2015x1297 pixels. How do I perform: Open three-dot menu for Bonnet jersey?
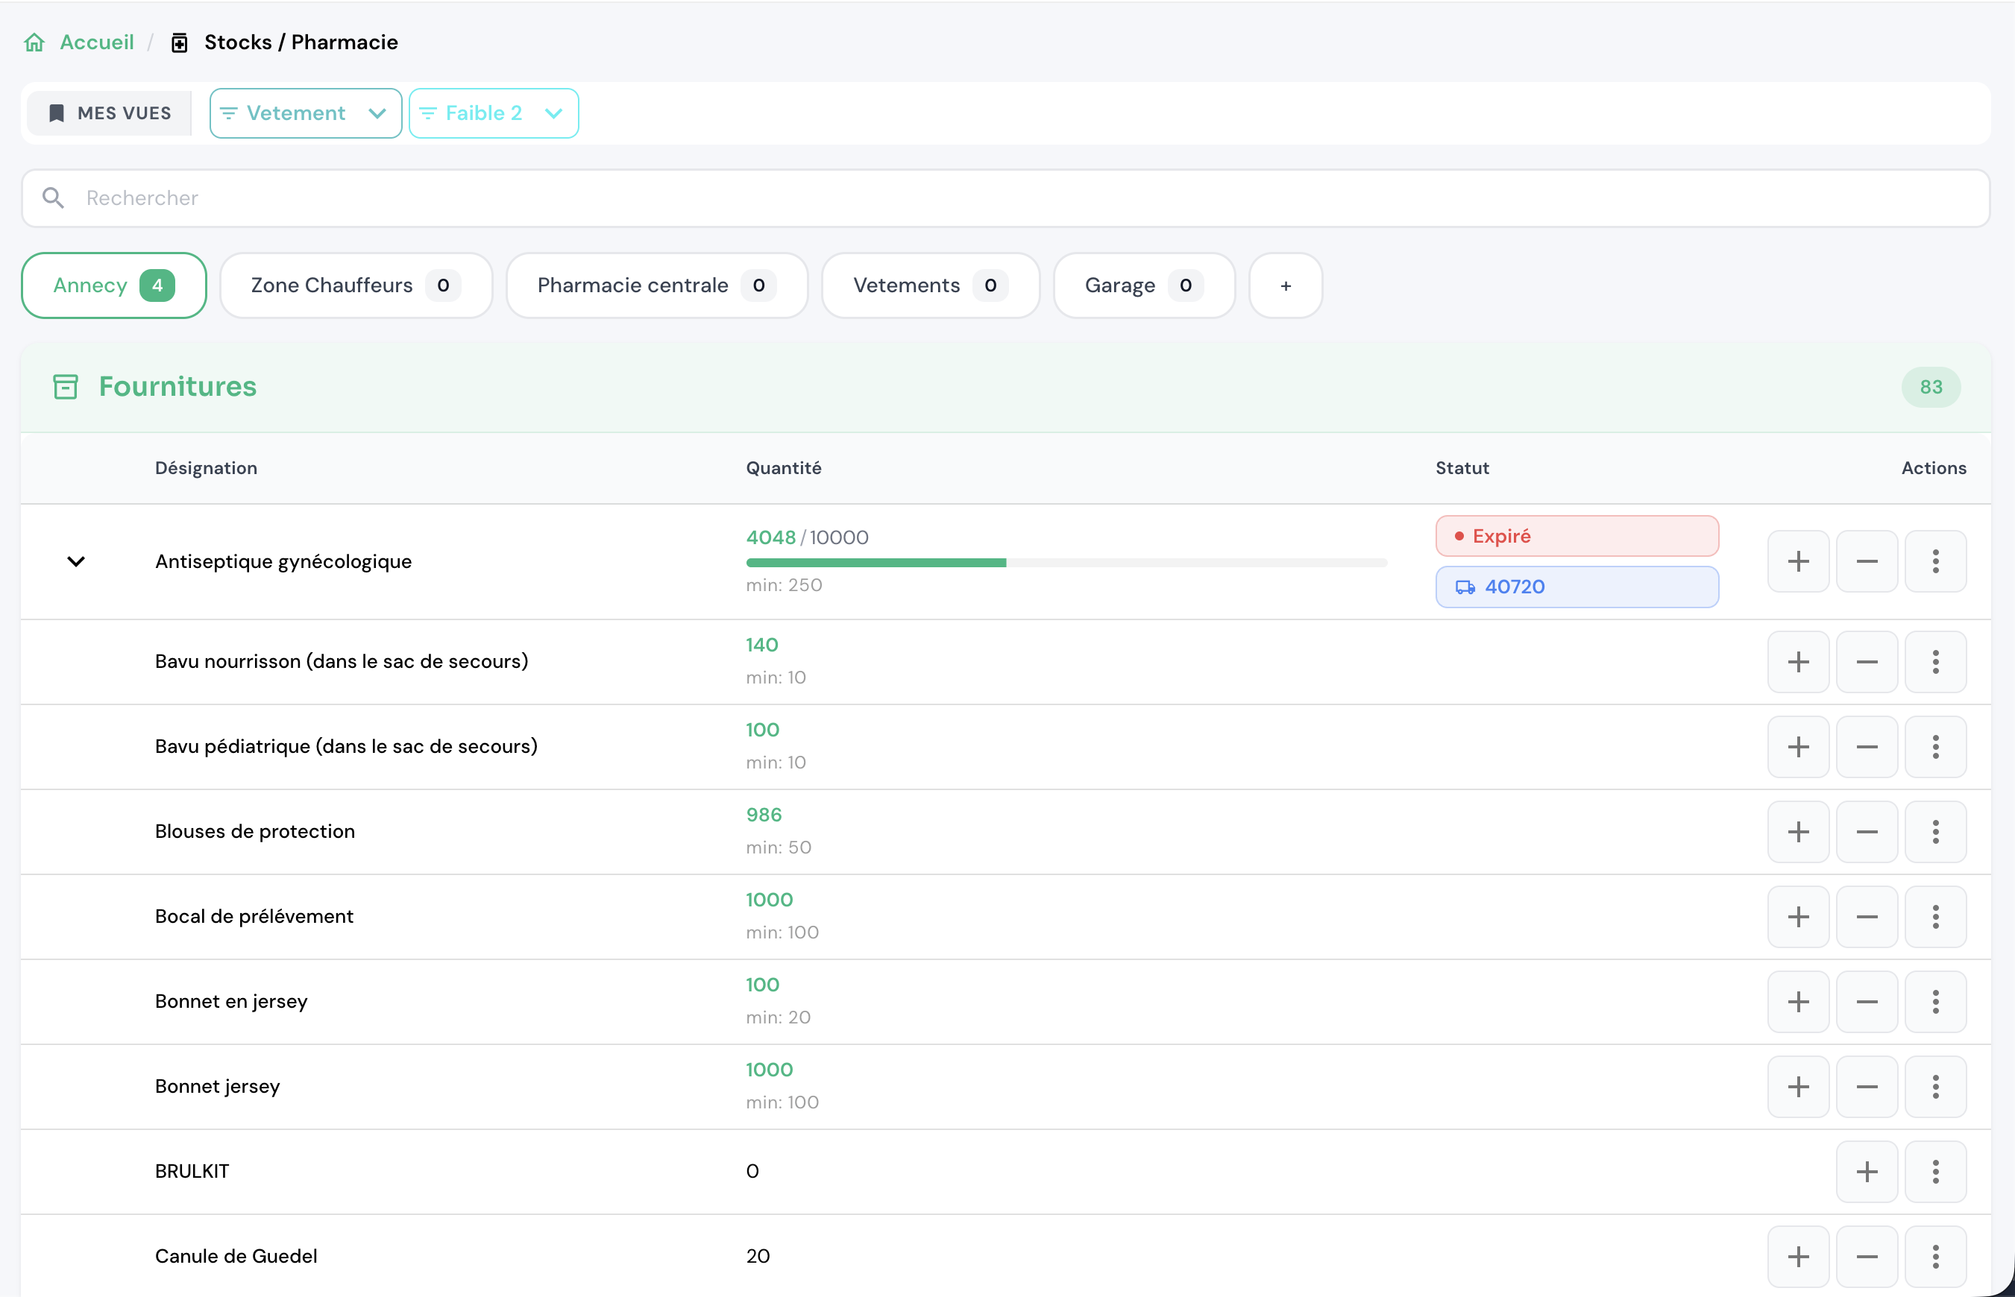(x=1935, y=1087)
